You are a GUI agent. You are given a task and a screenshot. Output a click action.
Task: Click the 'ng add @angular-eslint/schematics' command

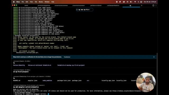26,87
